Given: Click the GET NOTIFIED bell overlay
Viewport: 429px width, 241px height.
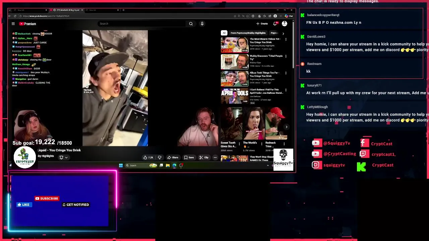Looking at the screenshot, I should (76, 205).
